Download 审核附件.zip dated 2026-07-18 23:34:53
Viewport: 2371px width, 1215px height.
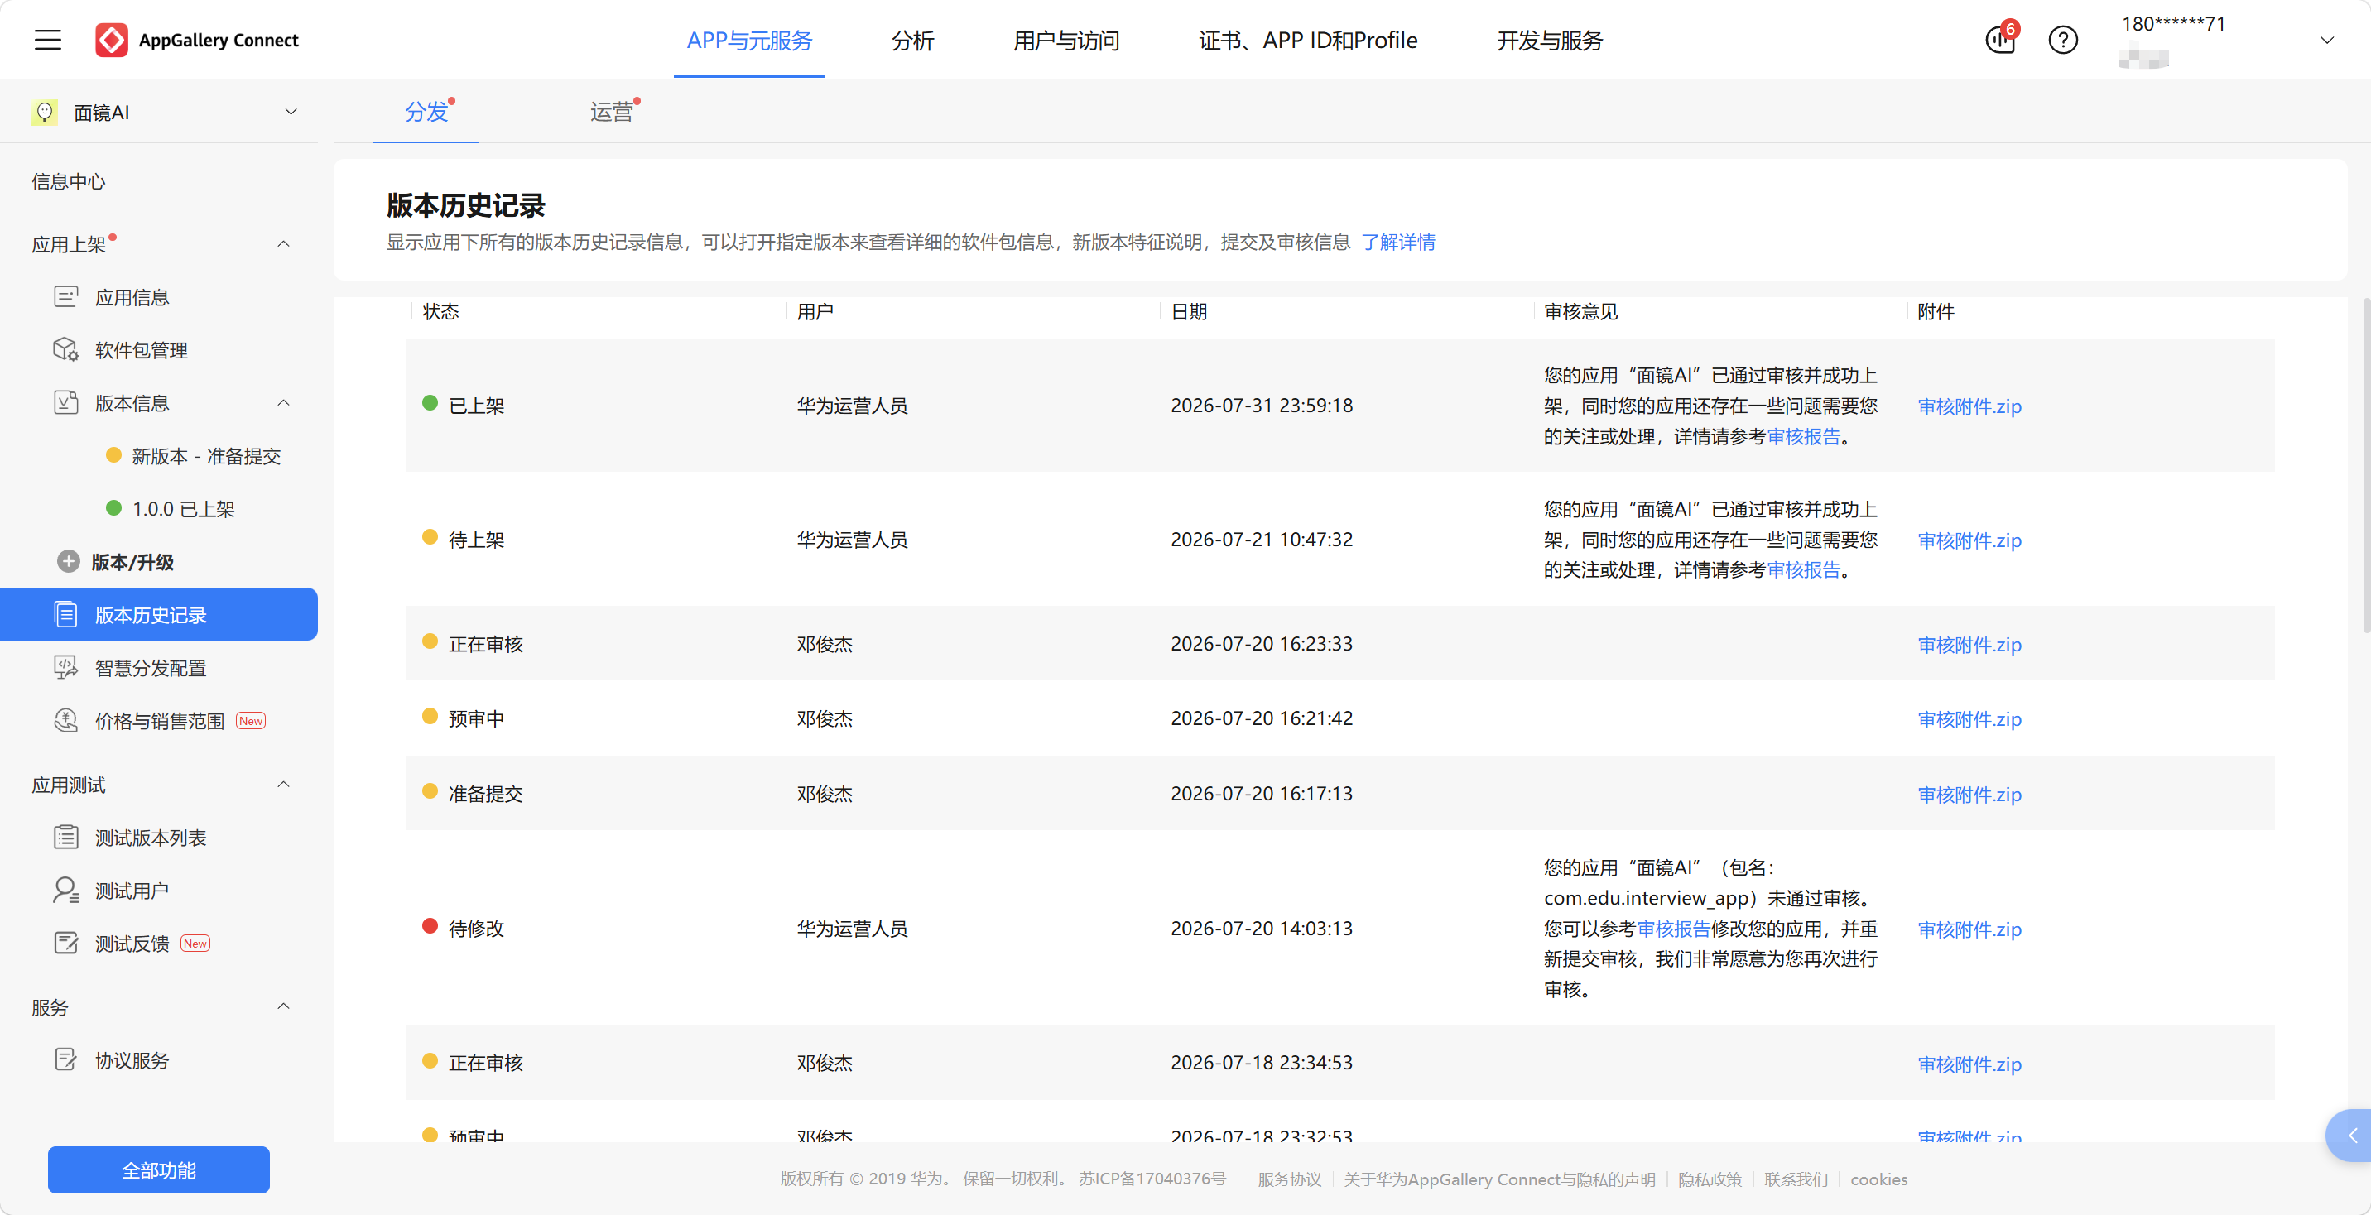tap(1969, 1064)
